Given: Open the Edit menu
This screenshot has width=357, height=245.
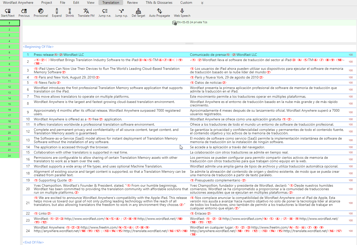Looking at the screenshot, I should (76, 2).
